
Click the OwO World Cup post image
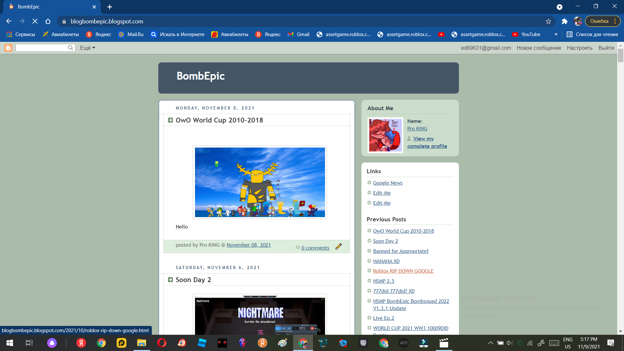[260, 182]
